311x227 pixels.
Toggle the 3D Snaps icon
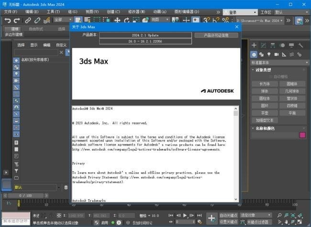pyautogui.click(x=206, y=20)
